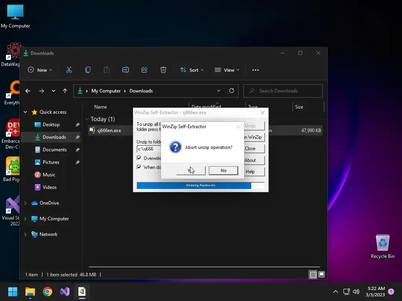Screen dimensions: 402x301
Task: Click the Unzip to folder path field
Action: [149, 149]
